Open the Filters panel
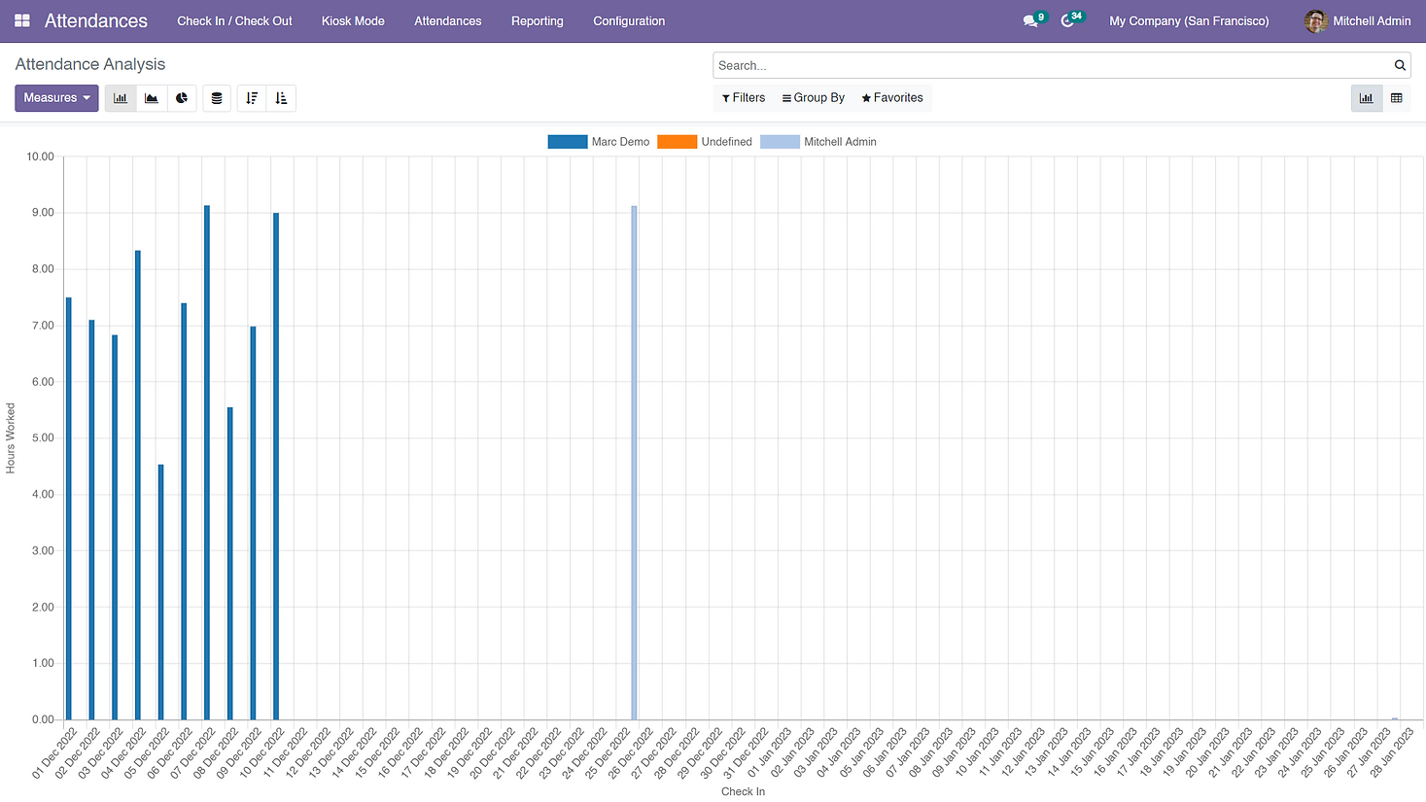This screenshot has width=1426, height=802. pyautogui.click(x=743, y=97)
